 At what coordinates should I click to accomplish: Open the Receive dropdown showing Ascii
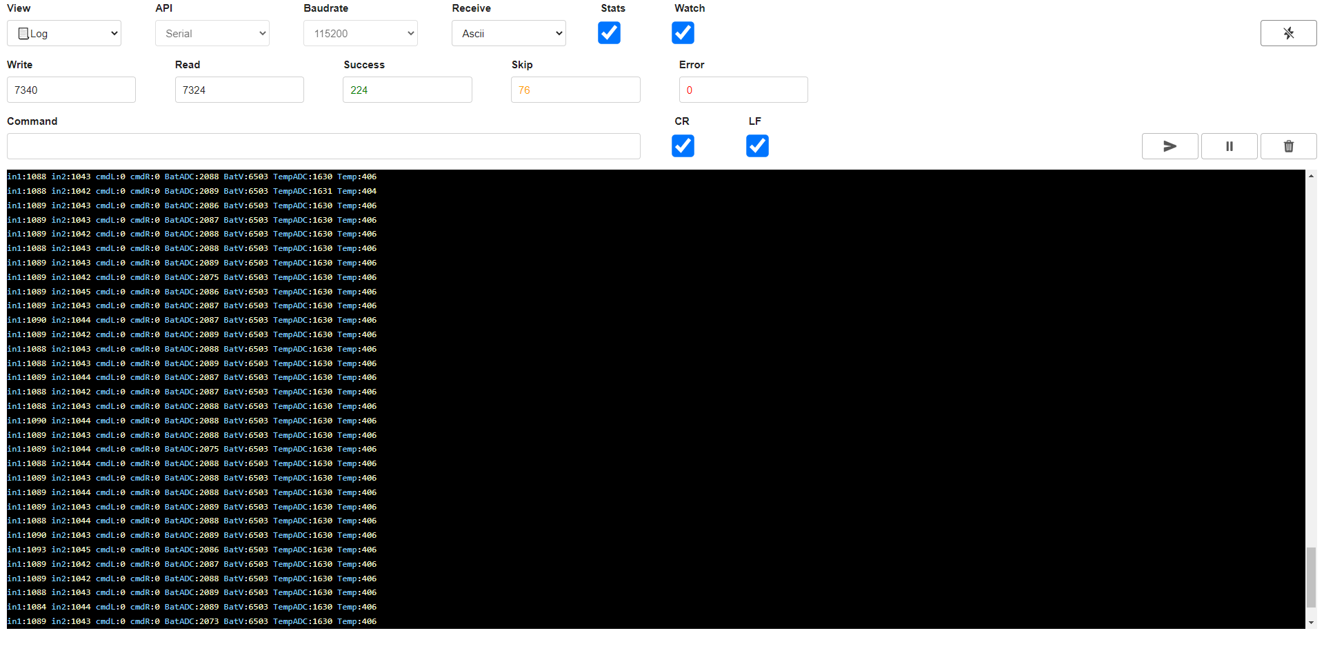coord(508,32)
